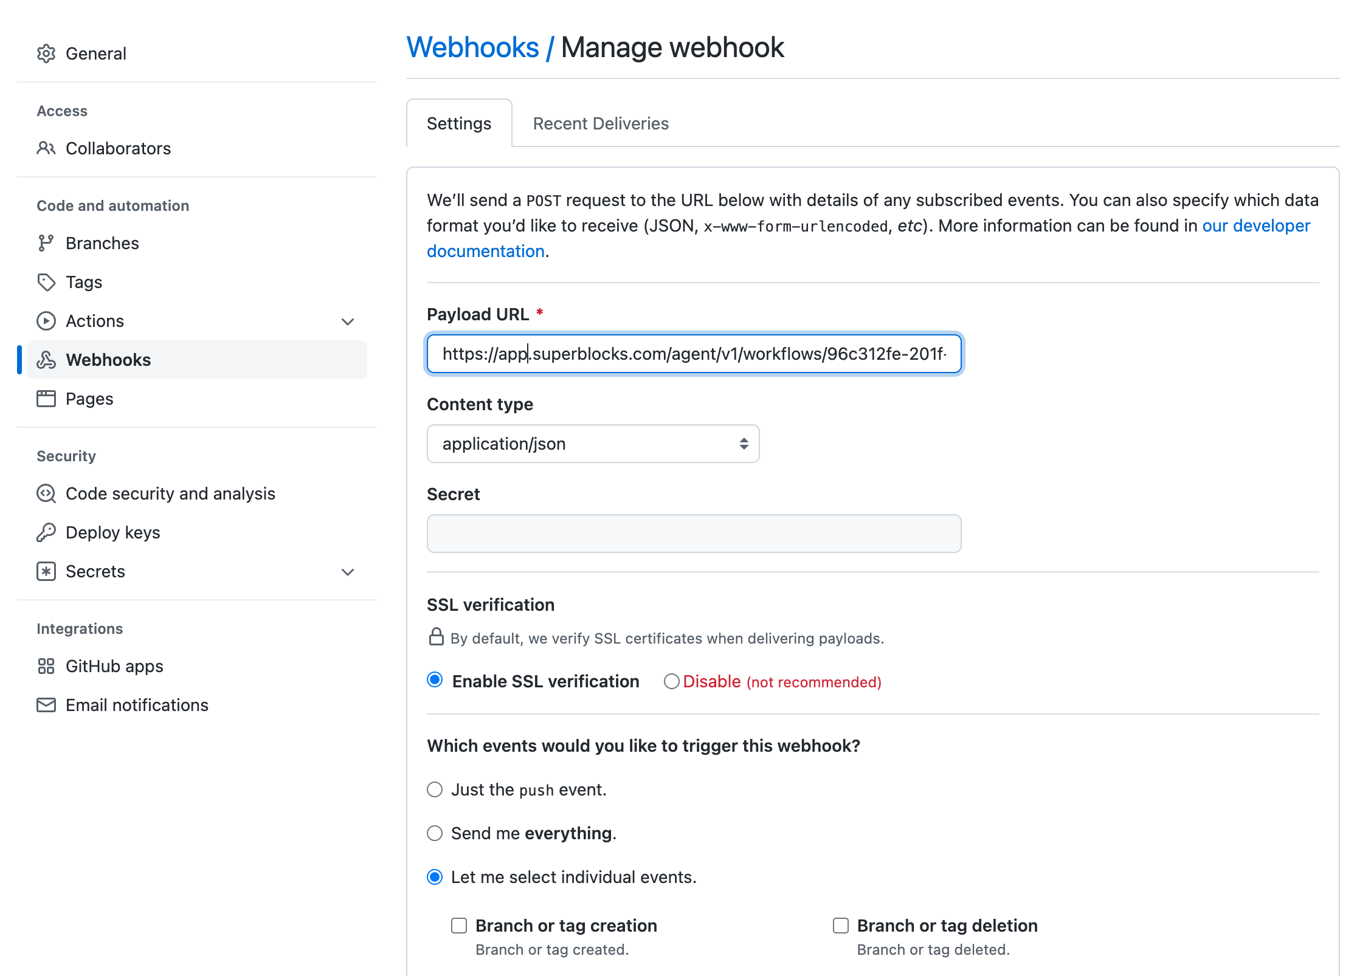Screen dimensions: 1357x976
Task: Click the Deploy keys icon
Action: pyautogui.click(x=47, y=532)
